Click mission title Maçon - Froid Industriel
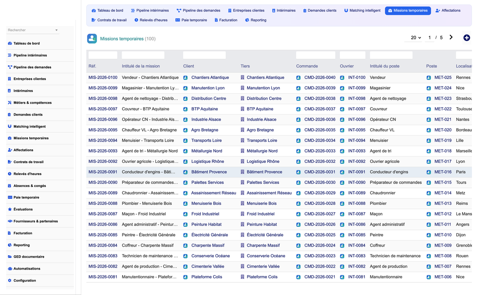477x295 pixels. coord(144,214)
